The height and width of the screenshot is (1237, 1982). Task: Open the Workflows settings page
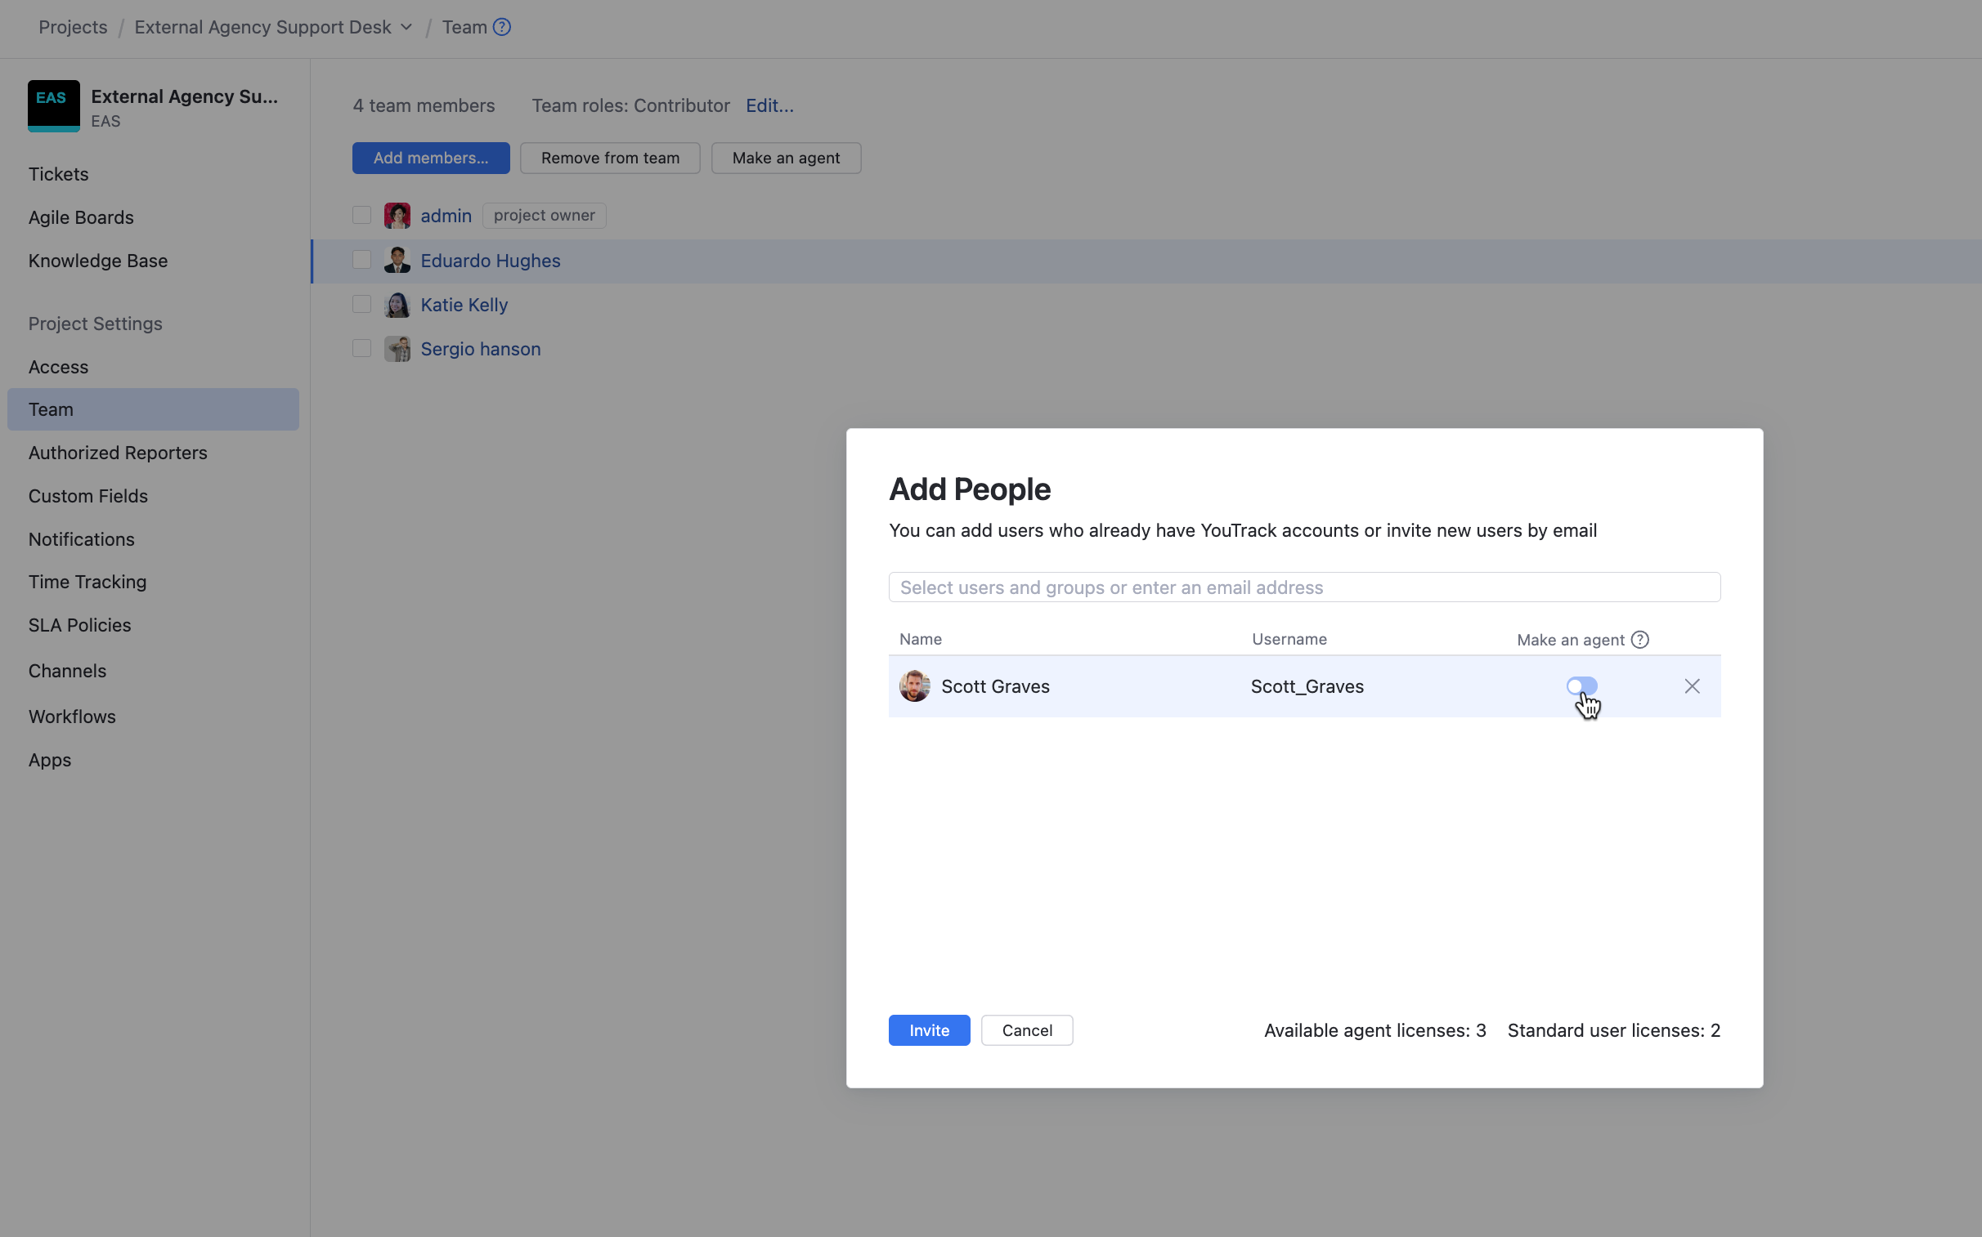pyautogui.click(x=72, y=717)
